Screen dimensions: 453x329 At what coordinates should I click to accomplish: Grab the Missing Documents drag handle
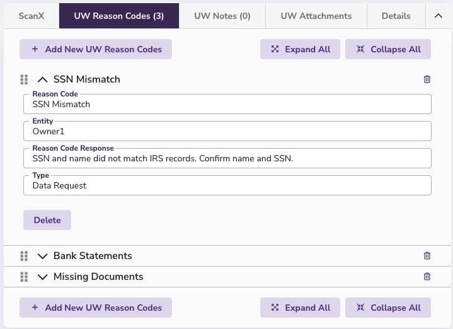[x=25, y=277]
